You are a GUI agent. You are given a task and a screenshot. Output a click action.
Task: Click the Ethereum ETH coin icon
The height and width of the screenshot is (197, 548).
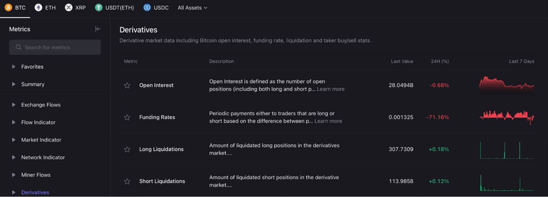click(38, 7)
